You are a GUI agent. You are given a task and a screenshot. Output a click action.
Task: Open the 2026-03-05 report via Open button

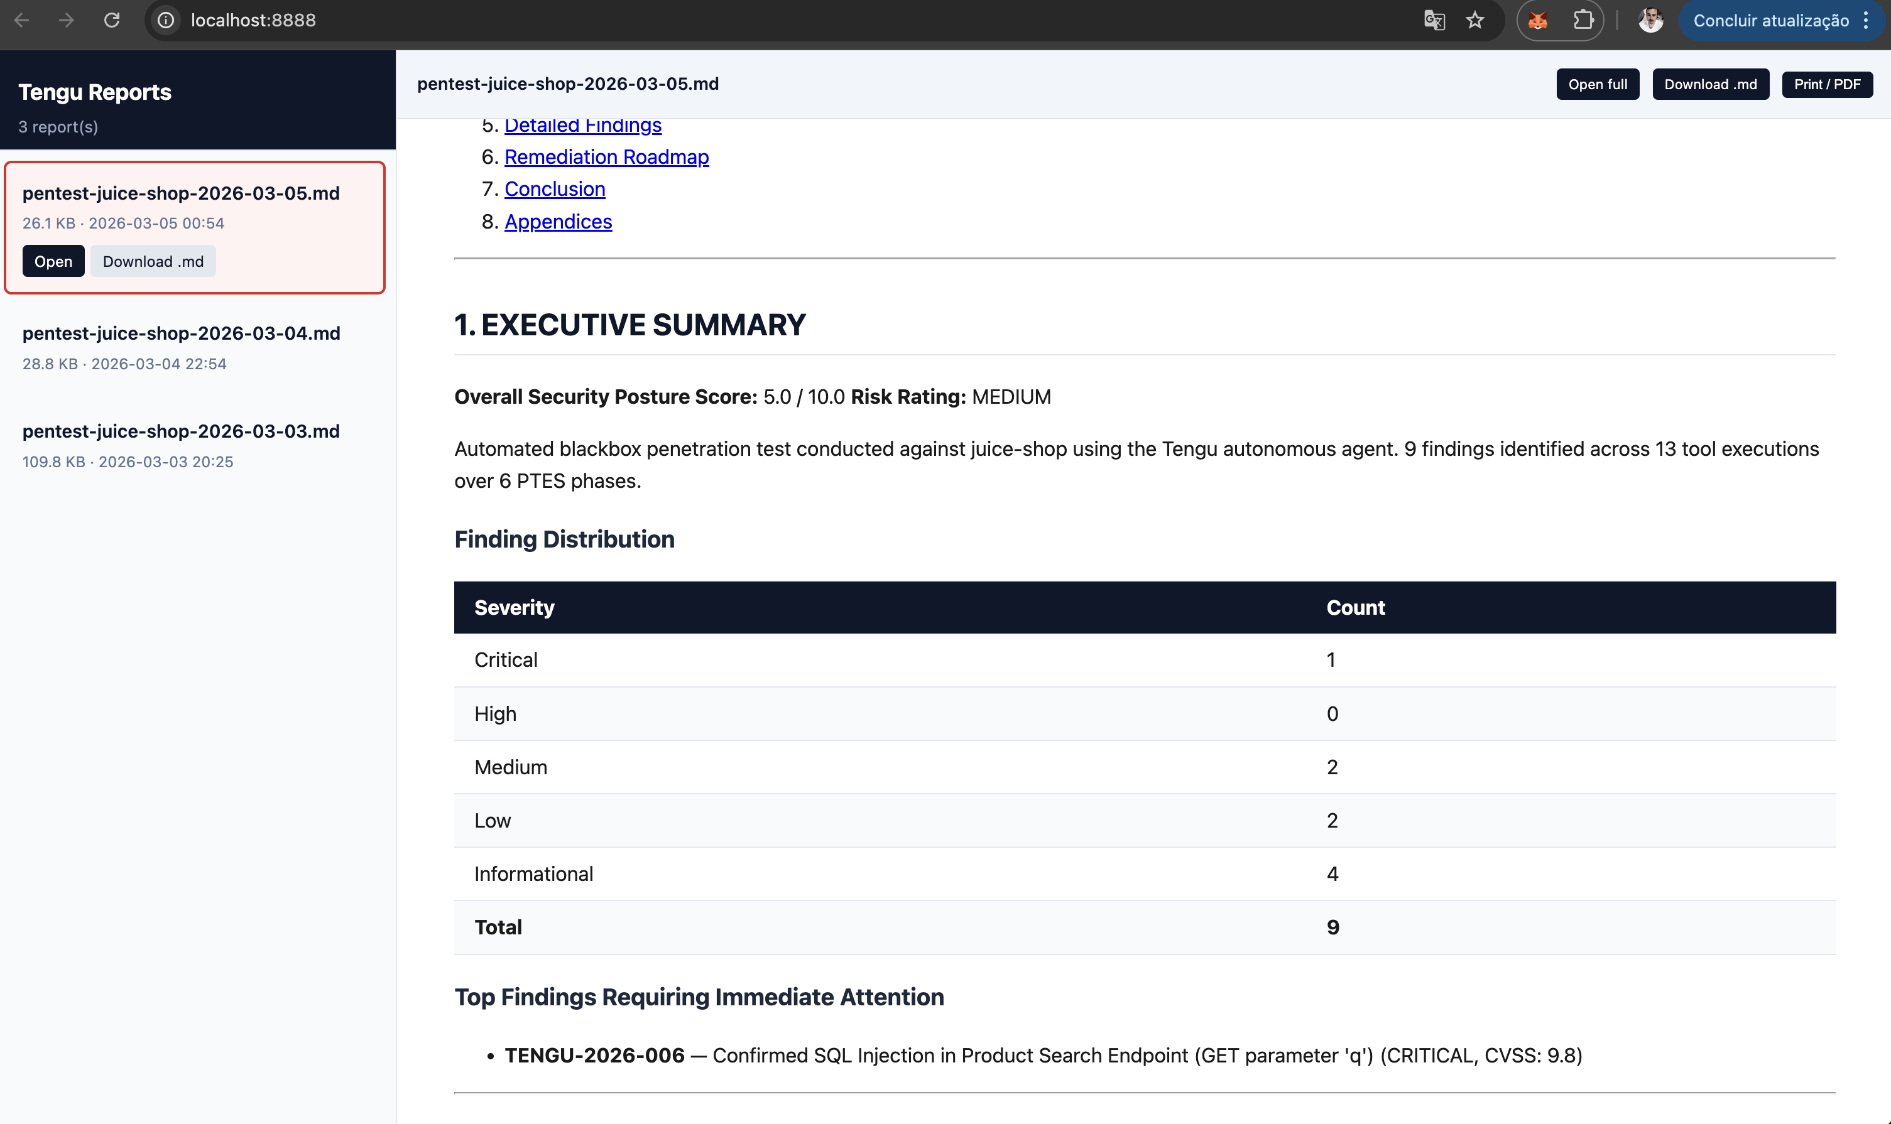point(53,261)
